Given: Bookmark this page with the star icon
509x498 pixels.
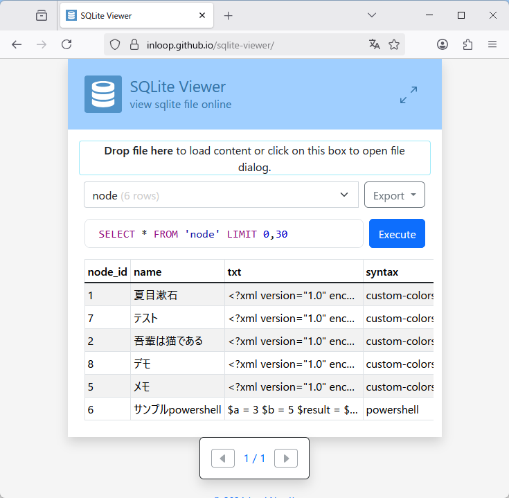Looking at the screenshot, I should (394, 44).
